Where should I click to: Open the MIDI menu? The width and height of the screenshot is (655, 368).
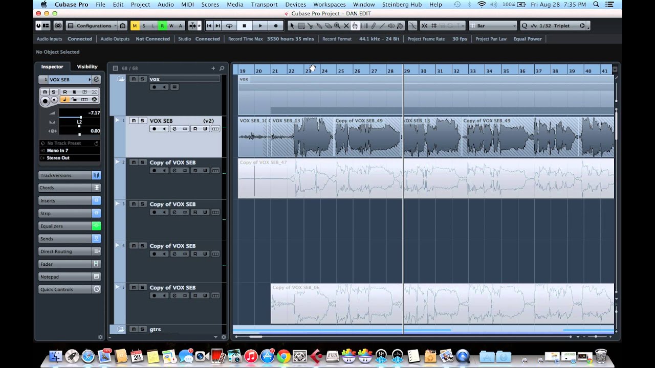click(x=188, y=5)
